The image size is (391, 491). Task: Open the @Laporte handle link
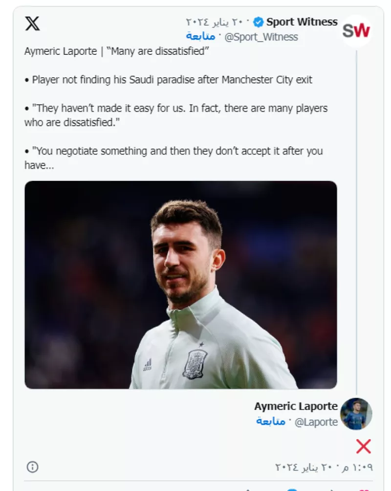tap(317, 421)
